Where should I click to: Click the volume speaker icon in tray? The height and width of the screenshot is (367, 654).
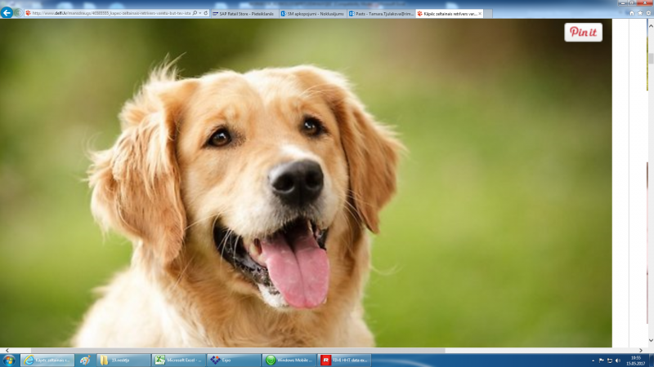pos(618,360)
